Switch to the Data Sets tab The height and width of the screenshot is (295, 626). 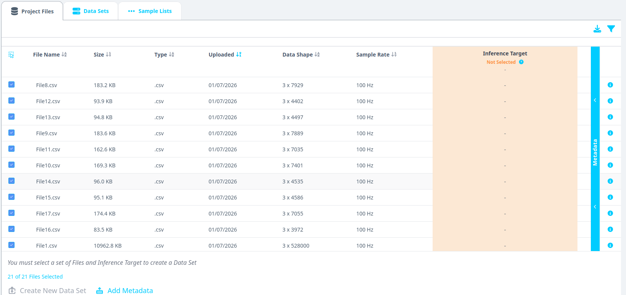click(x=91, y=11)
